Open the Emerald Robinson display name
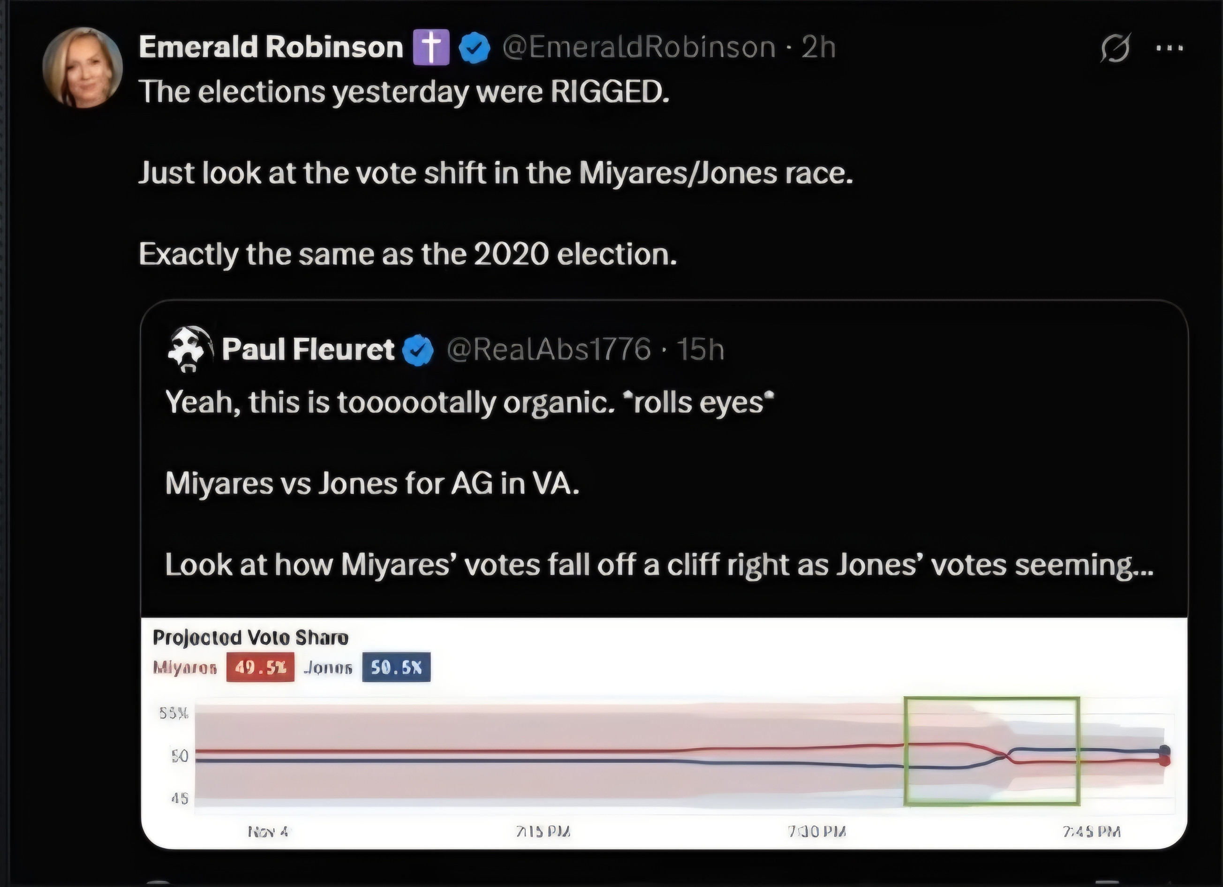 271,47
